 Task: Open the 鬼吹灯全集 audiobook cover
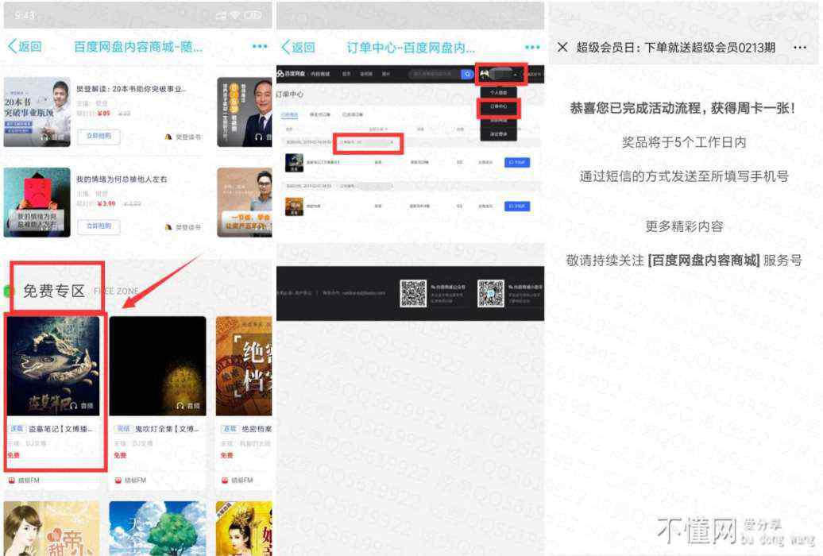pos(157,366)
